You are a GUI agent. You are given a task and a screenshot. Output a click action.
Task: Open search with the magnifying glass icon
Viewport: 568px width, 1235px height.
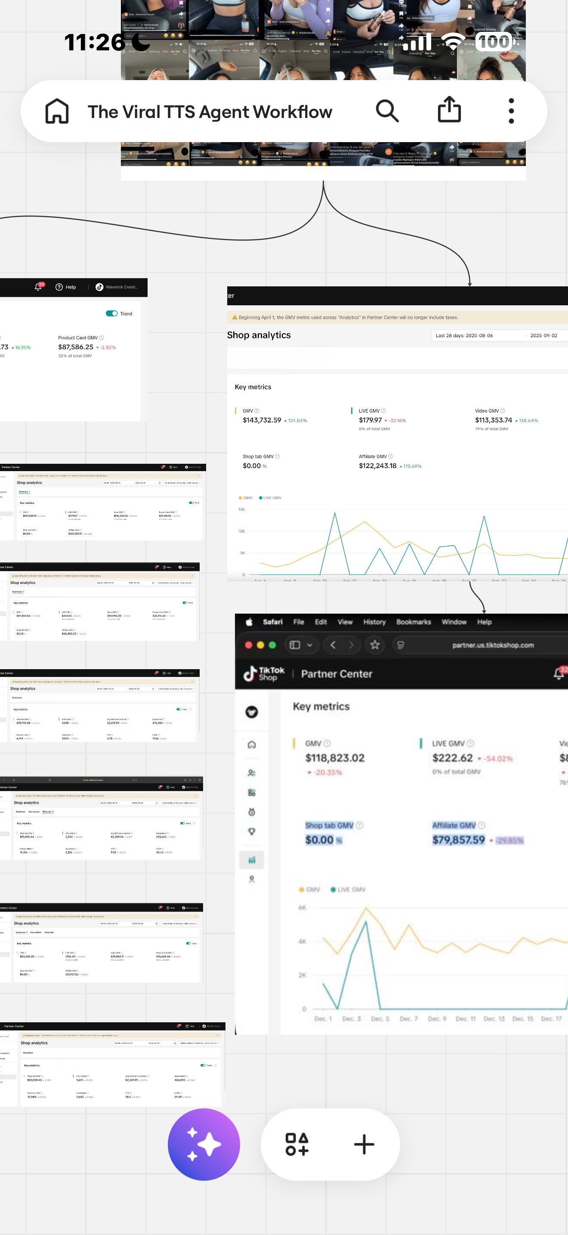click(x=387, y=111)
